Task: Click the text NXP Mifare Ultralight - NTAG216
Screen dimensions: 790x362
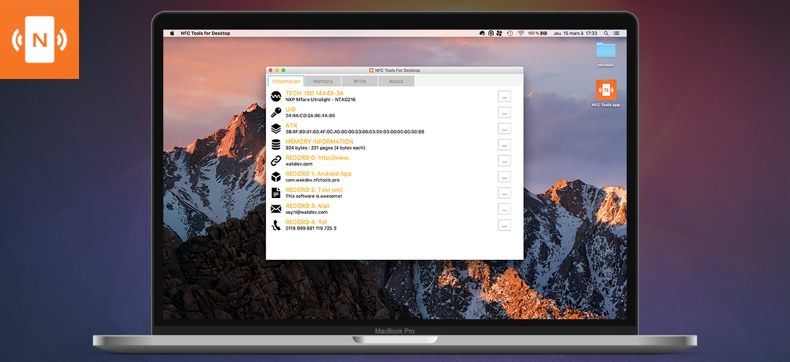Action: click(319, 100)
